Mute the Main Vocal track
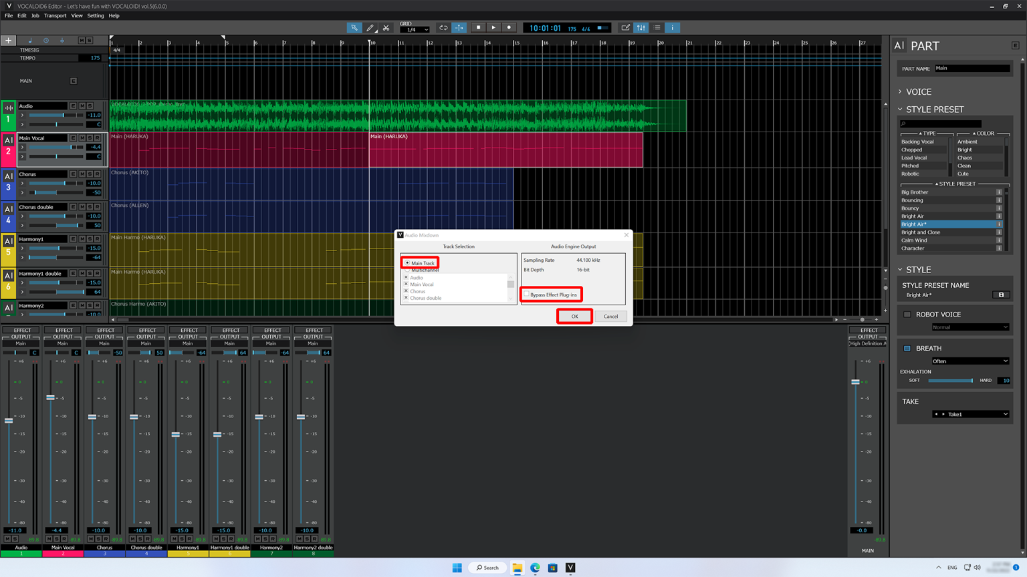1027x577 pixels. [x=82, y=138]
